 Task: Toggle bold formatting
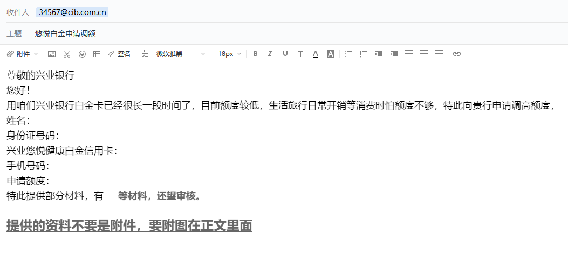tap(255, 54)
